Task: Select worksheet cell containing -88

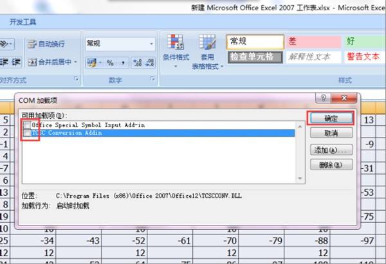Action: click(307, 241)
